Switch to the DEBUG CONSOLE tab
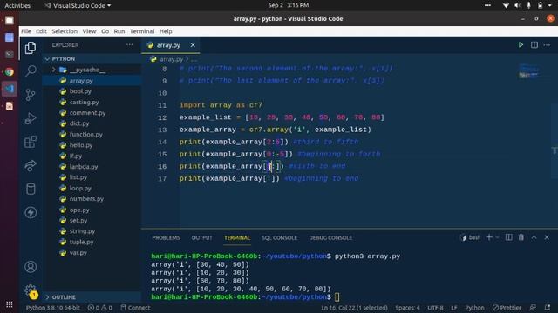 coord(330,237)
